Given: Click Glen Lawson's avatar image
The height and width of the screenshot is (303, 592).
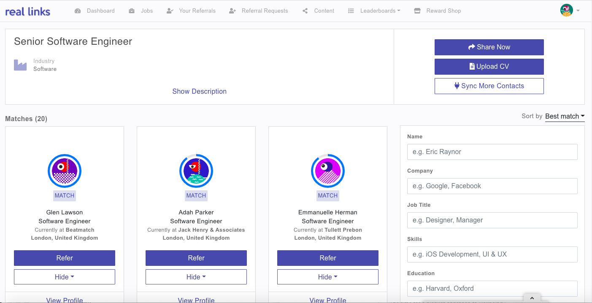Looking at the screenshot, I should 65,171.
